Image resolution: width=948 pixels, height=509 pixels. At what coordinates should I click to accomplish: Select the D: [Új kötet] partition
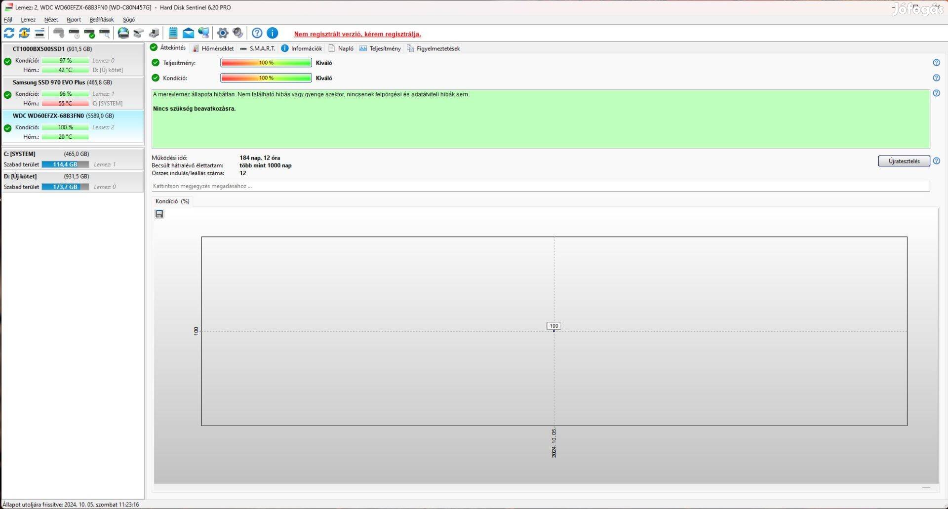click(x=73, y=181)
